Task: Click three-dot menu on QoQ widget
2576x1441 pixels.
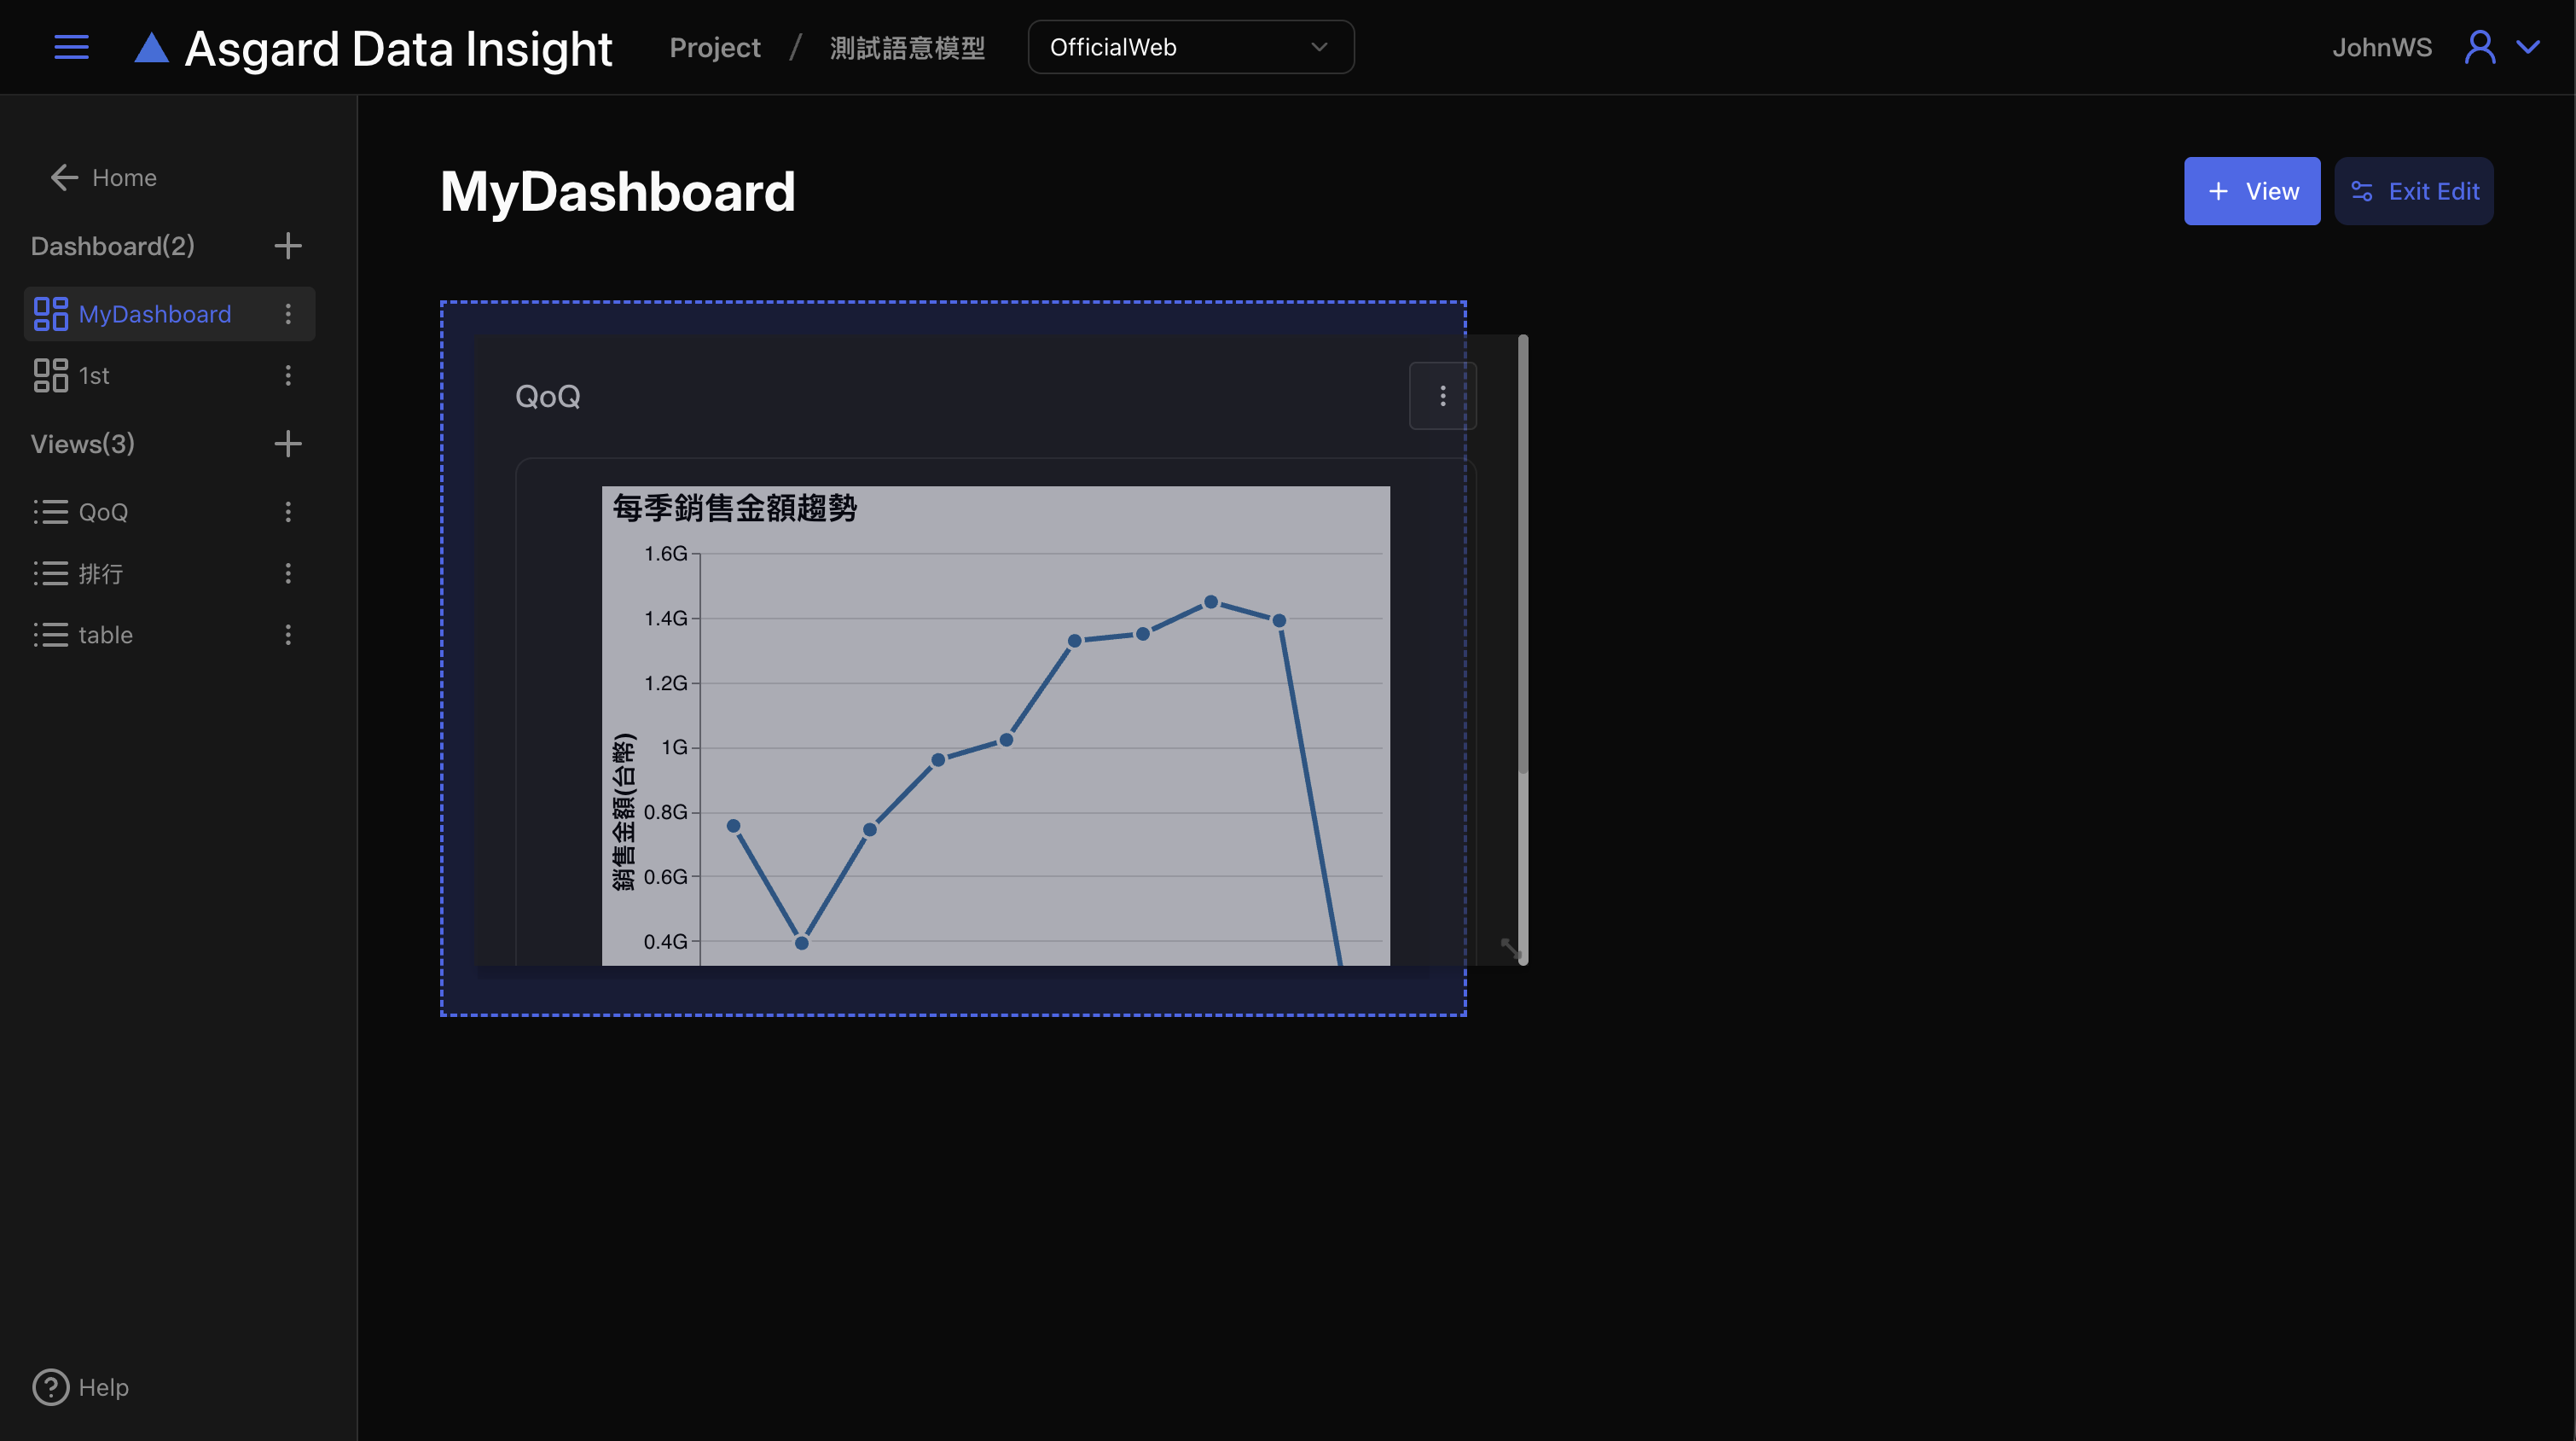Action: pos(1442,396)
